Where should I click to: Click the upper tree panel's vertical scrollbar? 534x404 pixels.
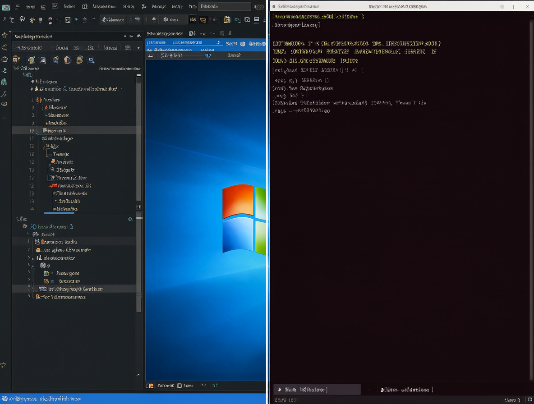coord(138,141)
